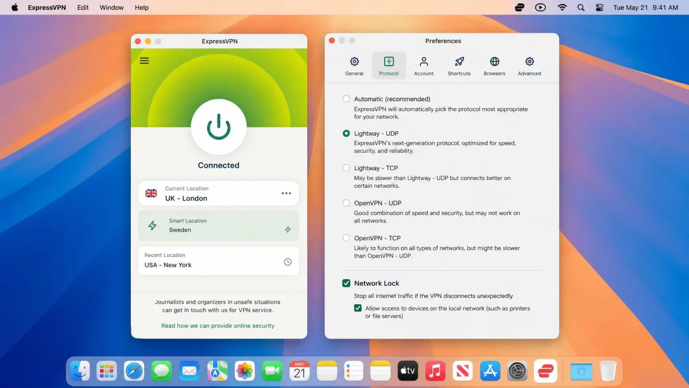Open Apple TV from the Dock
Screen dimensions: 689x388
coord(408,371)
